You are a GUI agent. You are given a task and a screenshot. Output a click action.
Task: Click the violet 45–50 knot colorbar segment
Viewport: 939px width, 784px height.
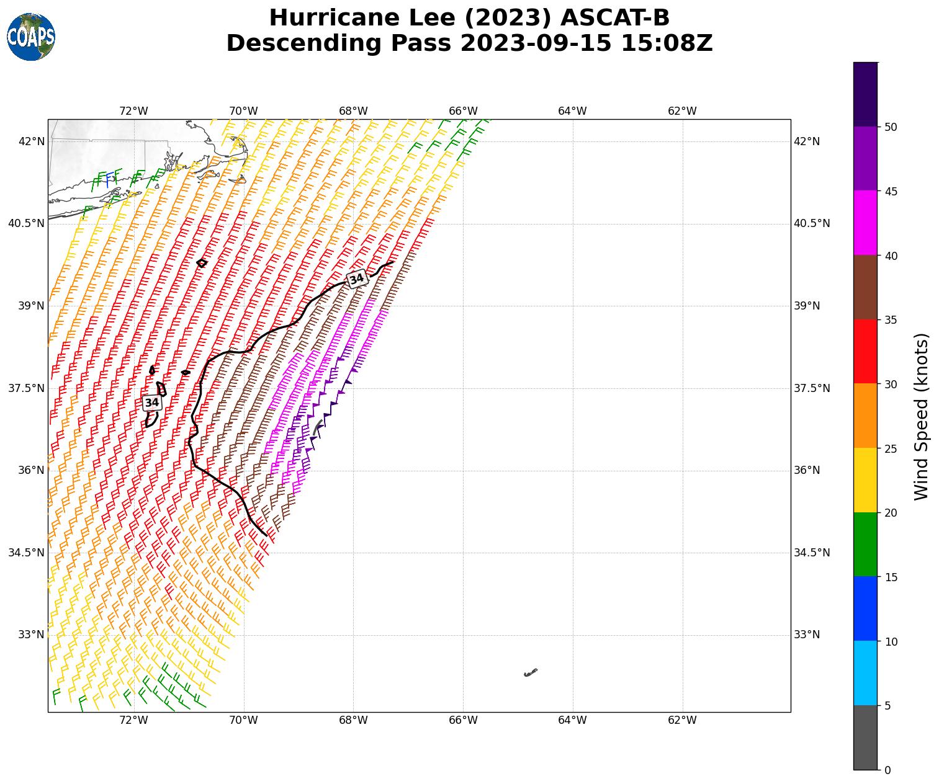pyautogui.click(x=865, y=159)
